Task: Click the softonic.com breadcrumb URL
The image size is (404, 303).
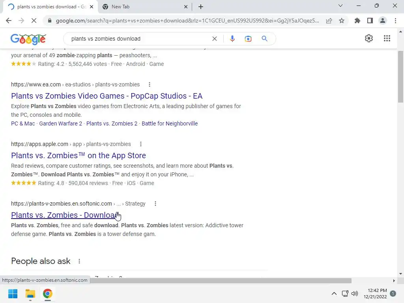Action: coord(78,204)
